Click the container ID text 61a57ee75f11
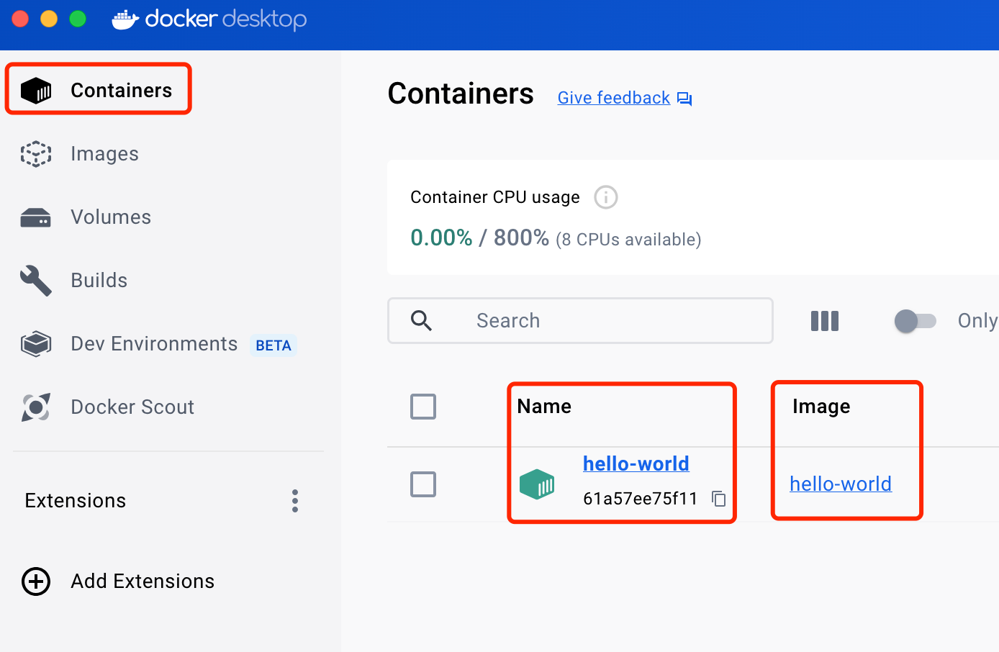The image size is (999, 652). (x=641, y=499)
